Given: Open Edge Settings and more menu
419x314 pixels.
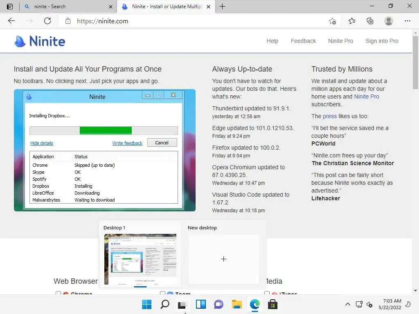Looking at the screenshot, I should (407, 21).
